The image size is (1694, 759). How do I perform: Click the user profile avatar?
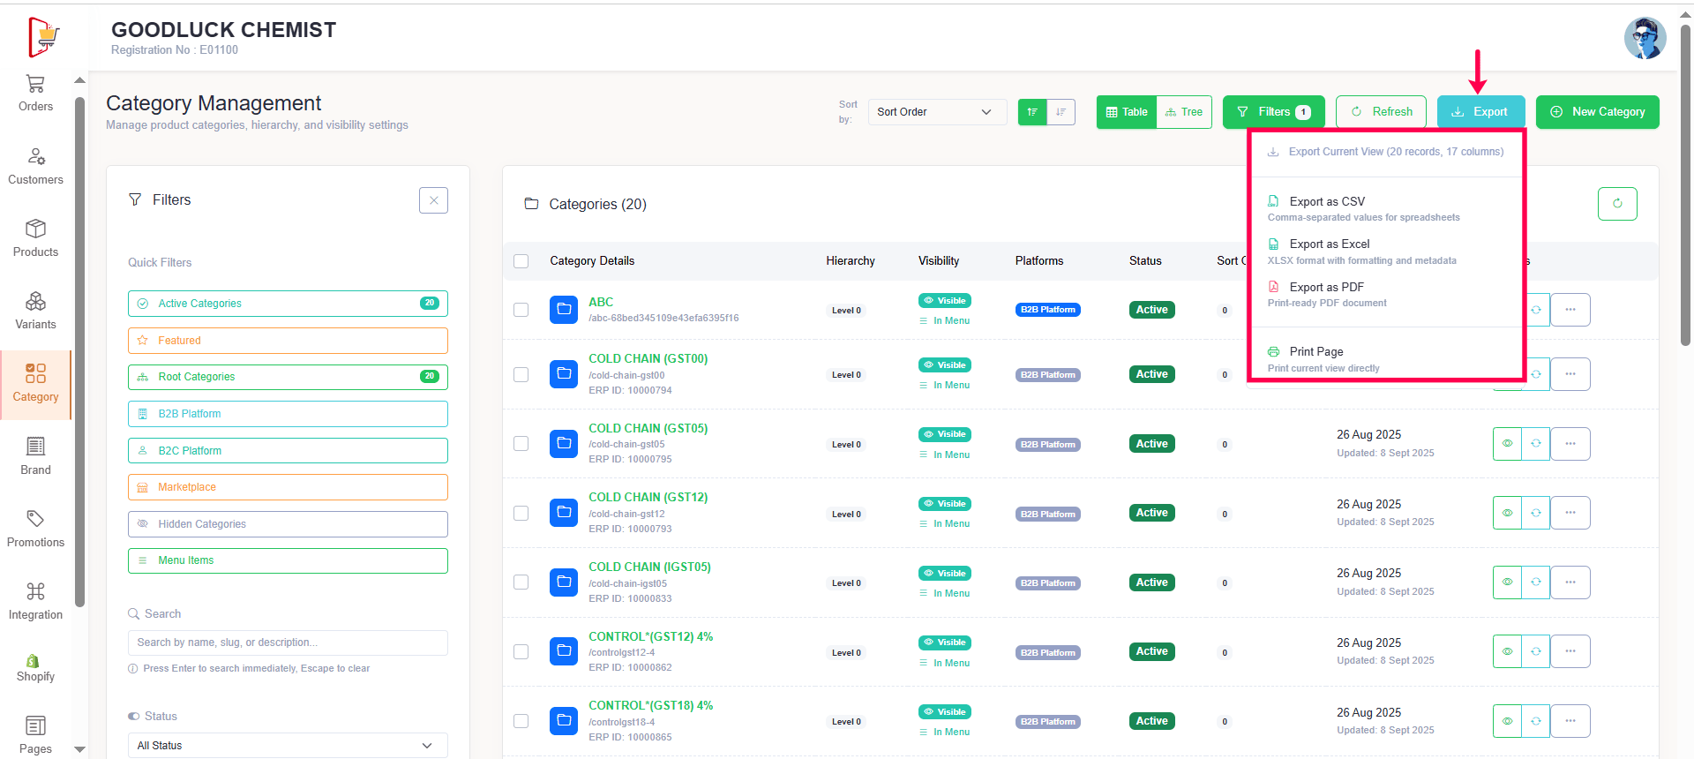(x=1645, y=38)
